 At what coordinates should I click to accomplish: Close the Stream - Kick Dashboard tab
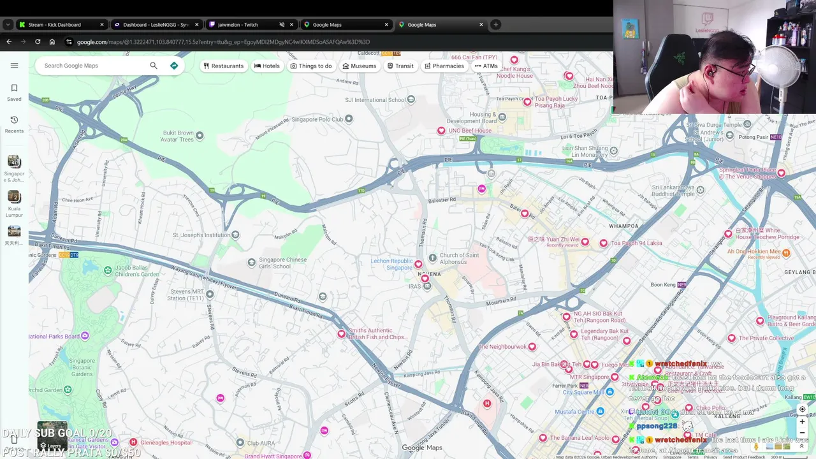click(x=101, y=25)
